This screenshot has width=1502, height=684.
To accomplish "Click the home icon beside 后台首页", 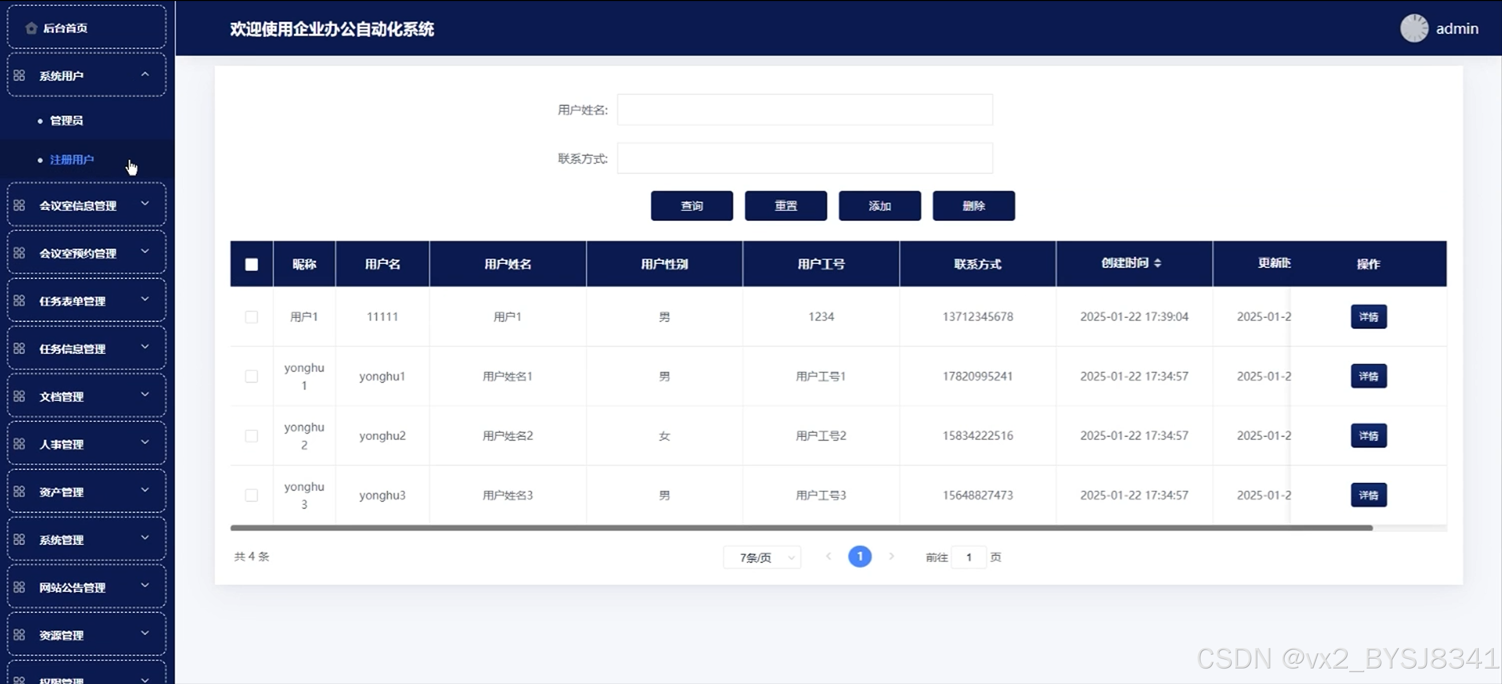I will coord(31,28).
